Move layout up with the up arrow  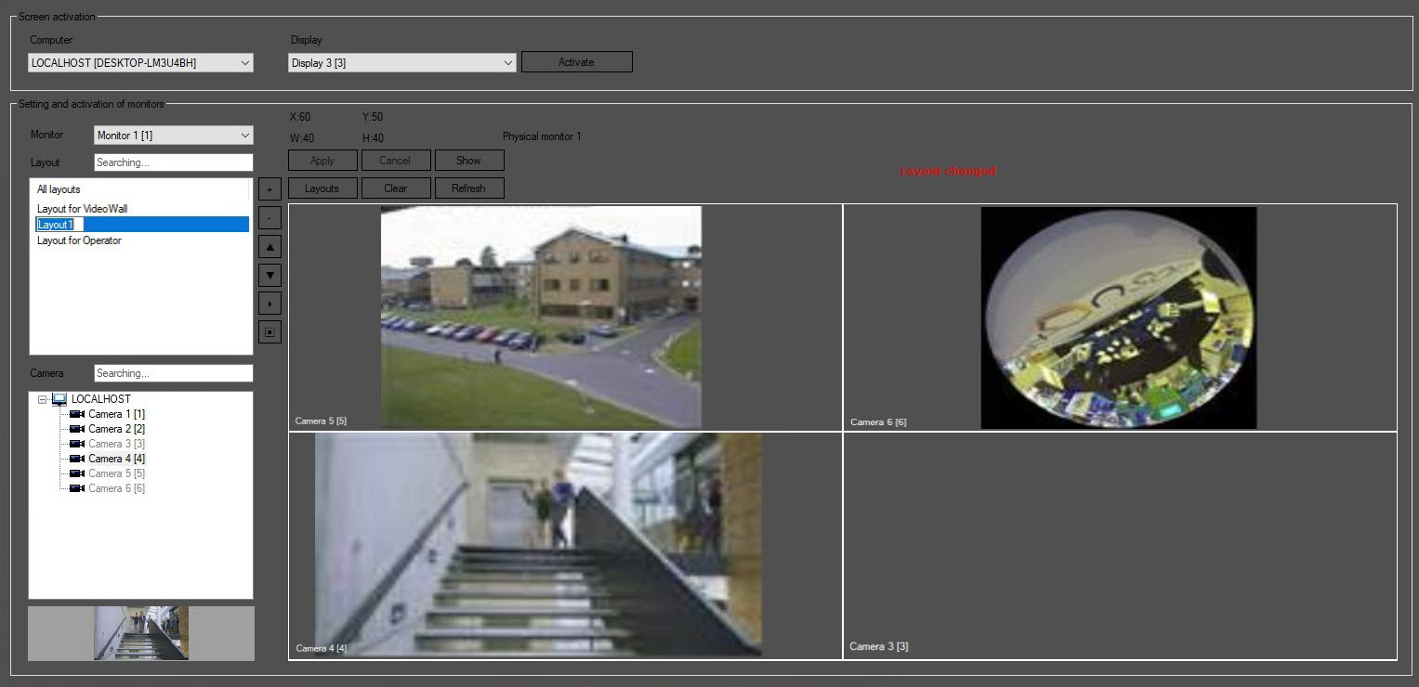tap(269, 246)
